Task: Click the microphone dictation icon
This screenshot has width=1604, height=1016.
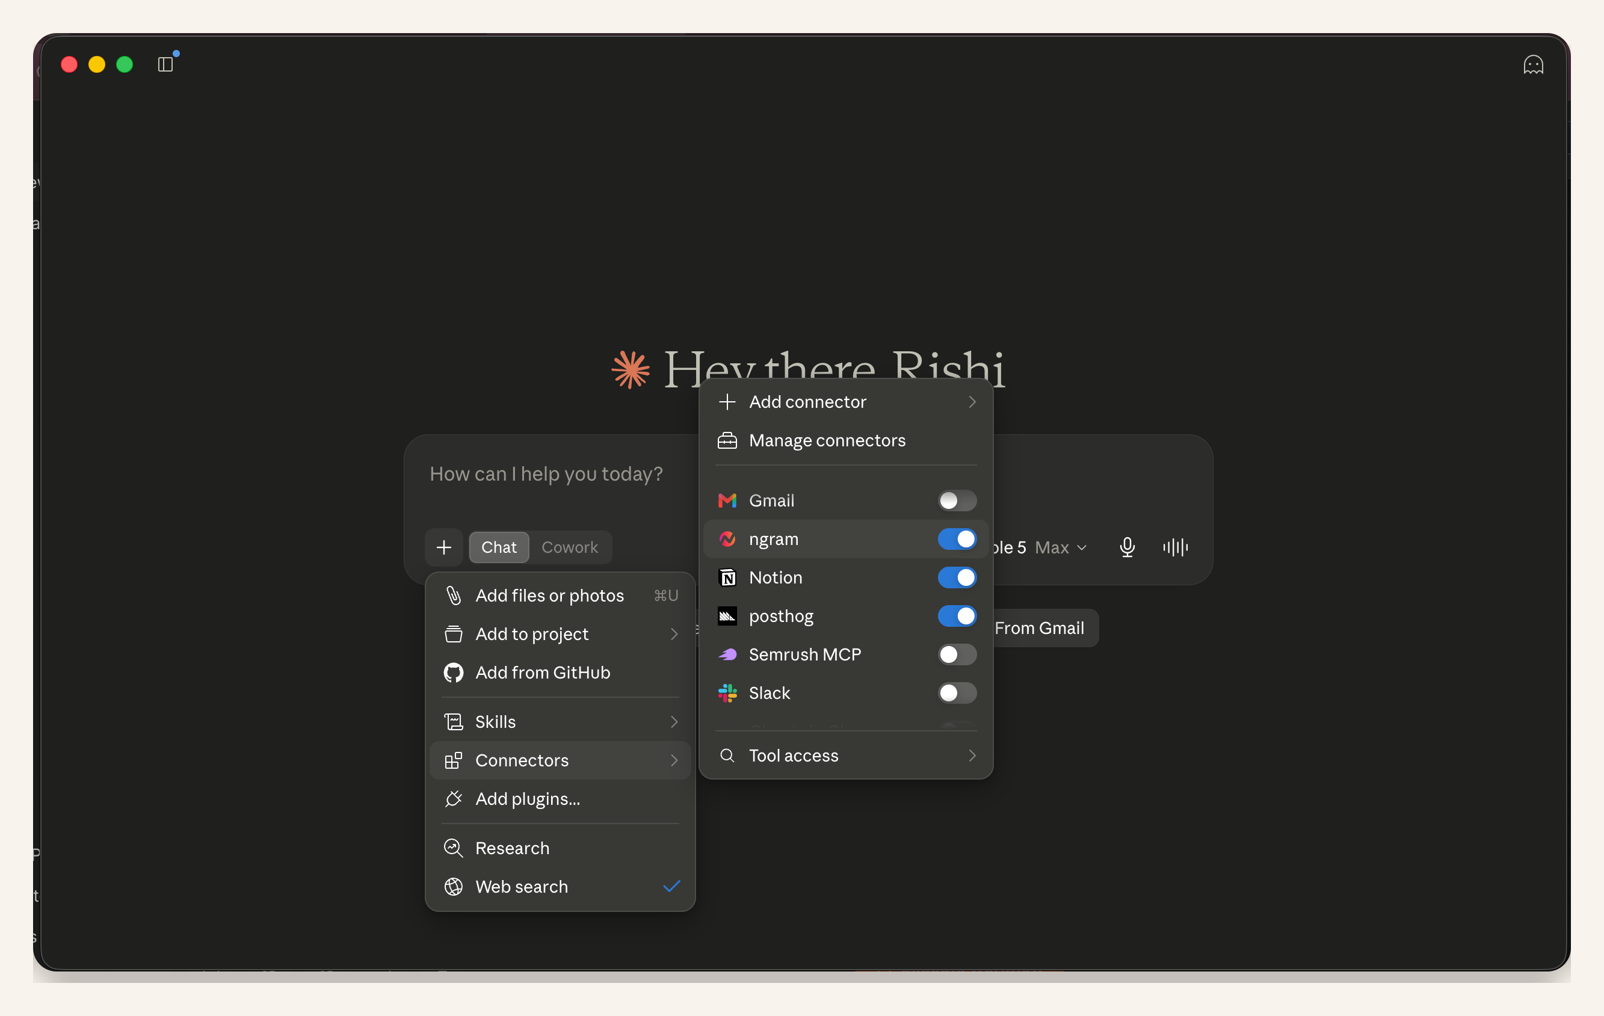Action: click(x=1127, y=547)
